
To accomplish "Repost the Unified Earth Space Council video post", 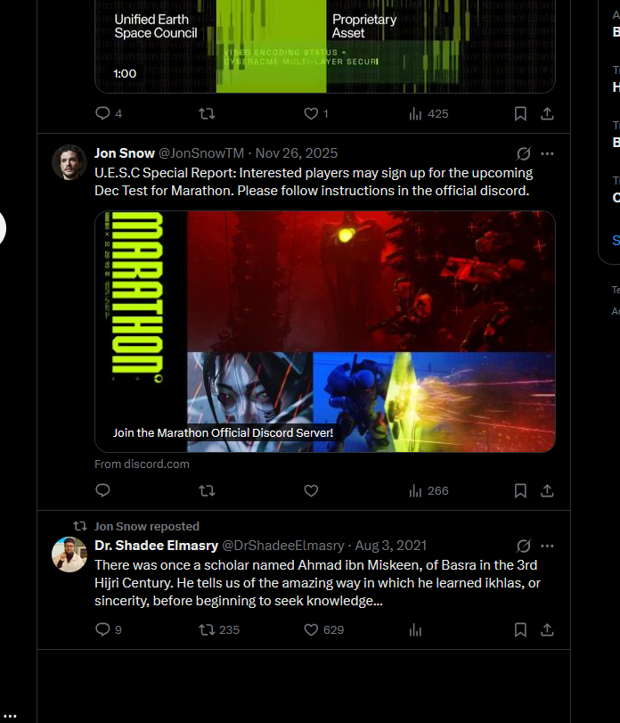I will click(x=207, y=113).
